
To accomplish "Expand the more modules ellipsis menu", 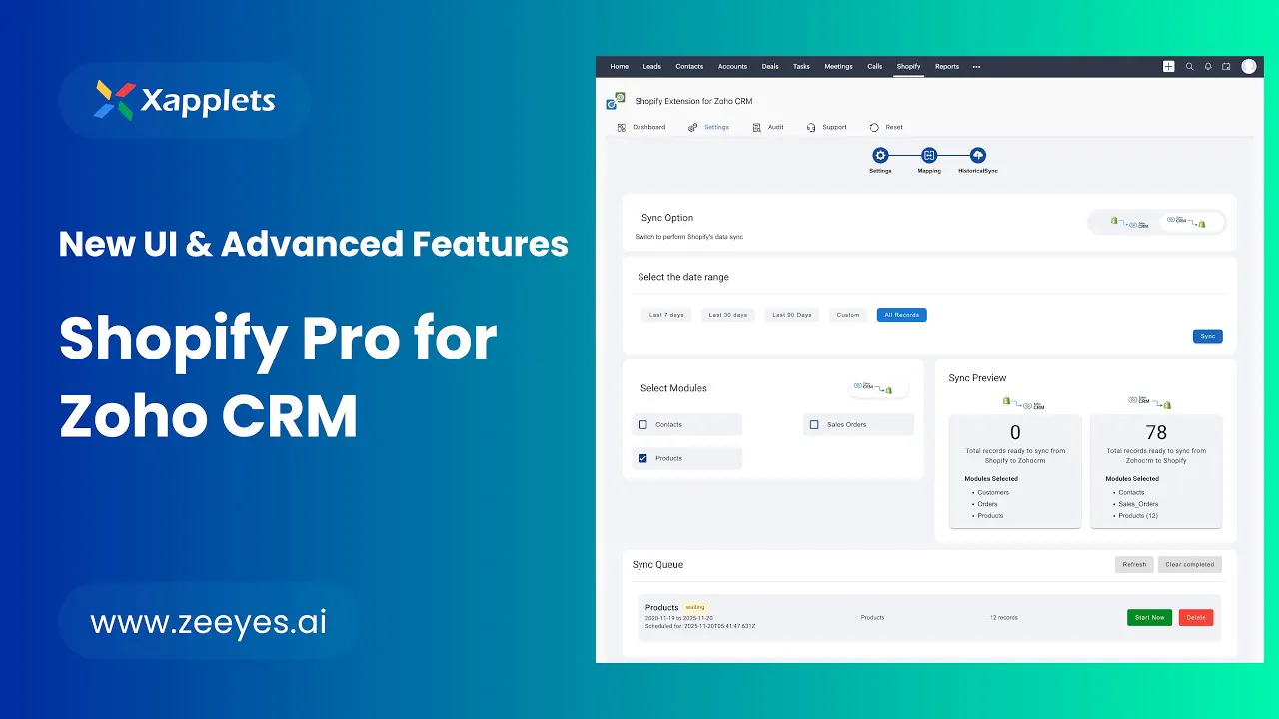I will click(x=976, y=67).
